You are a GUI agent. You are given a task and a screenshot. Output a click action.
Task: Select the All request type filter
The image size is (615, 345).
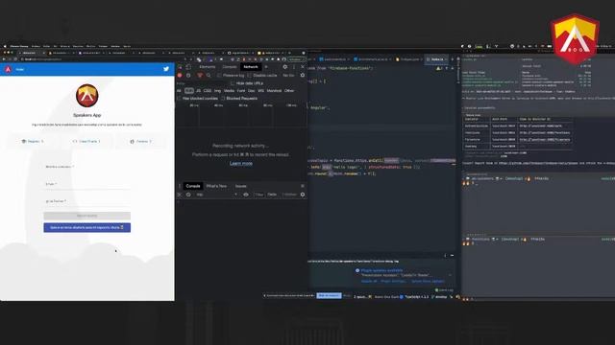[180, 91]
